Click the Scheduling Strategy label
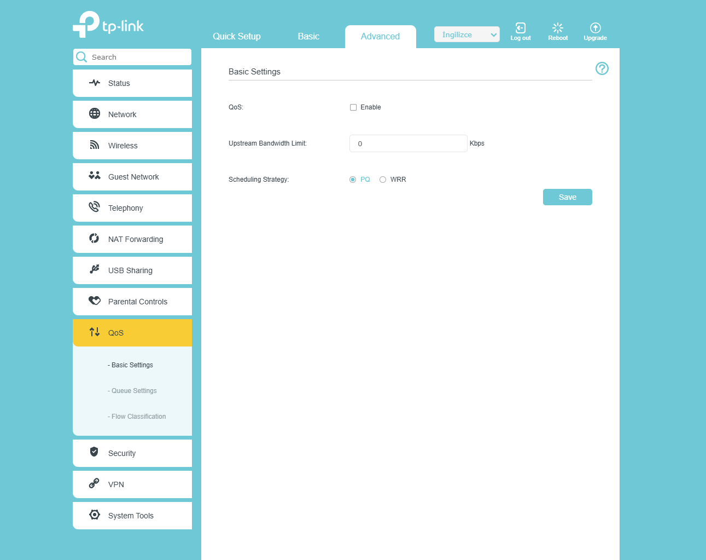The height and width of the screenshot is (560, 706). (x=259, y=180)
